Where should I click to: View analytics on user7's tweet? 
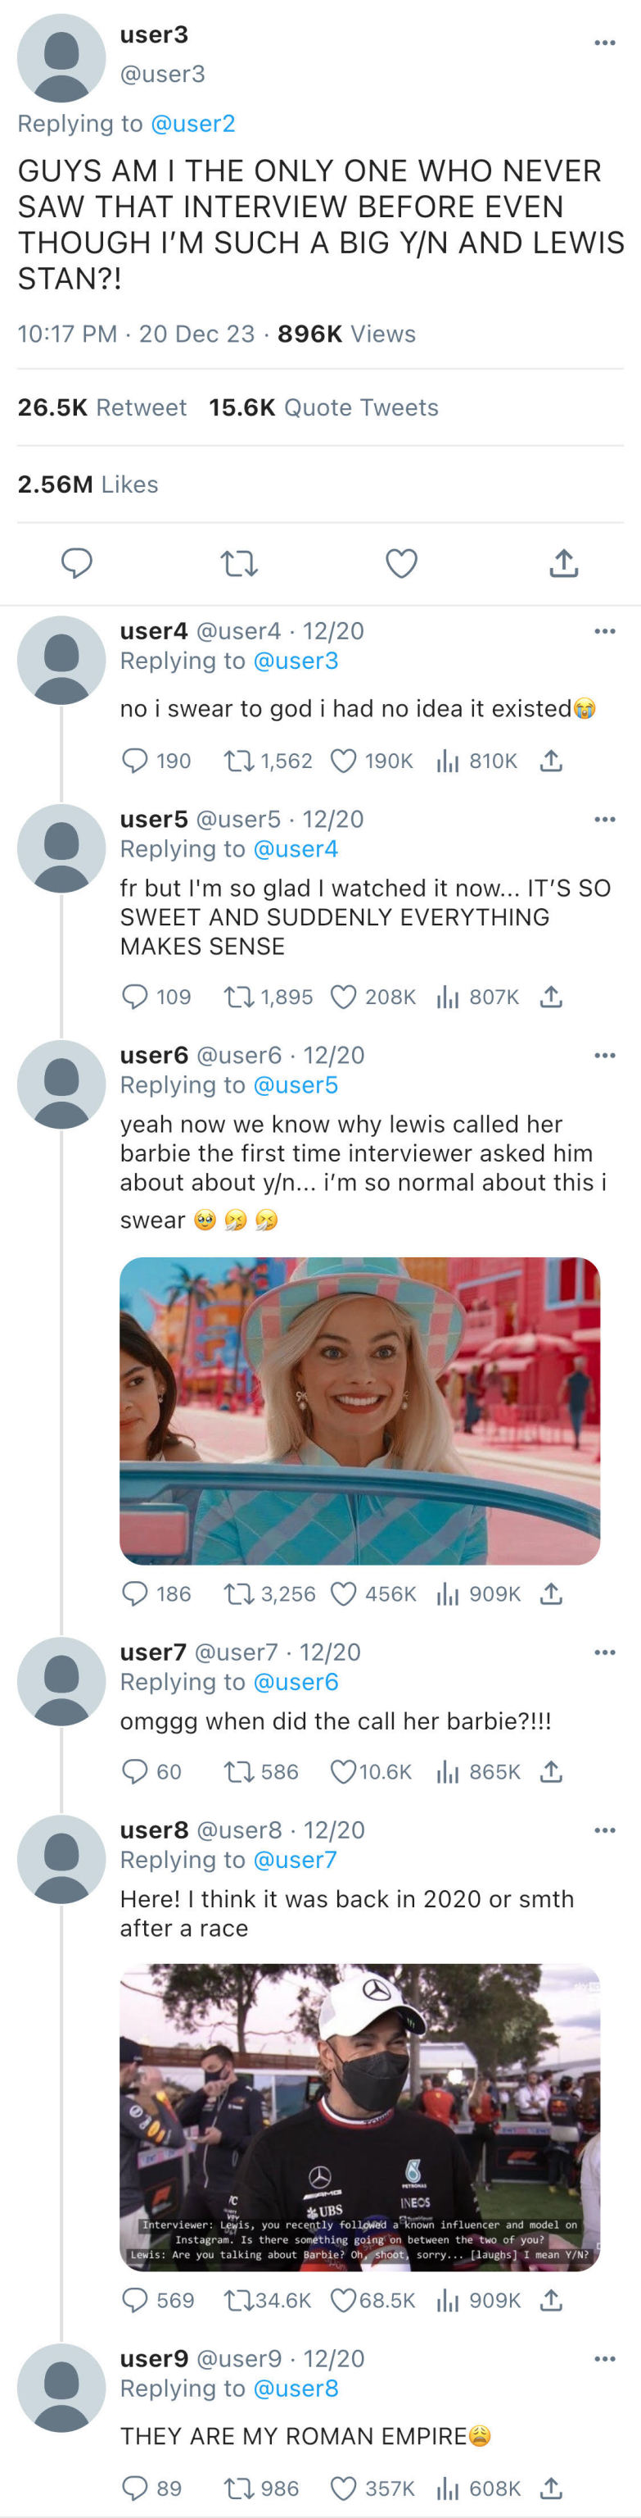(447, 1772)
